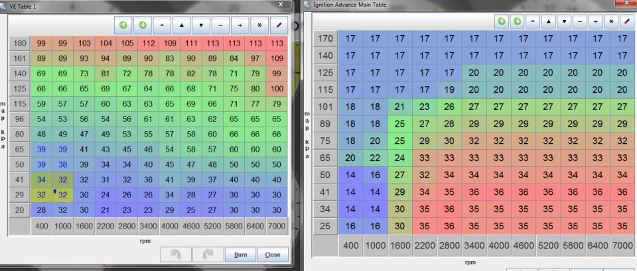Click the 400 rpm bin in VE Table 1

[x=41, y=227]
